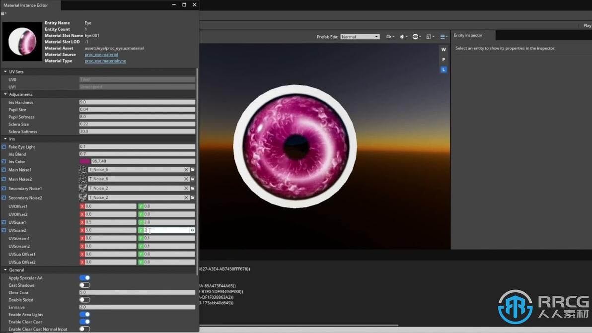Open the proc_eye.material source link
The height and width of the screenshot is (333, 592).
[101, 55]
